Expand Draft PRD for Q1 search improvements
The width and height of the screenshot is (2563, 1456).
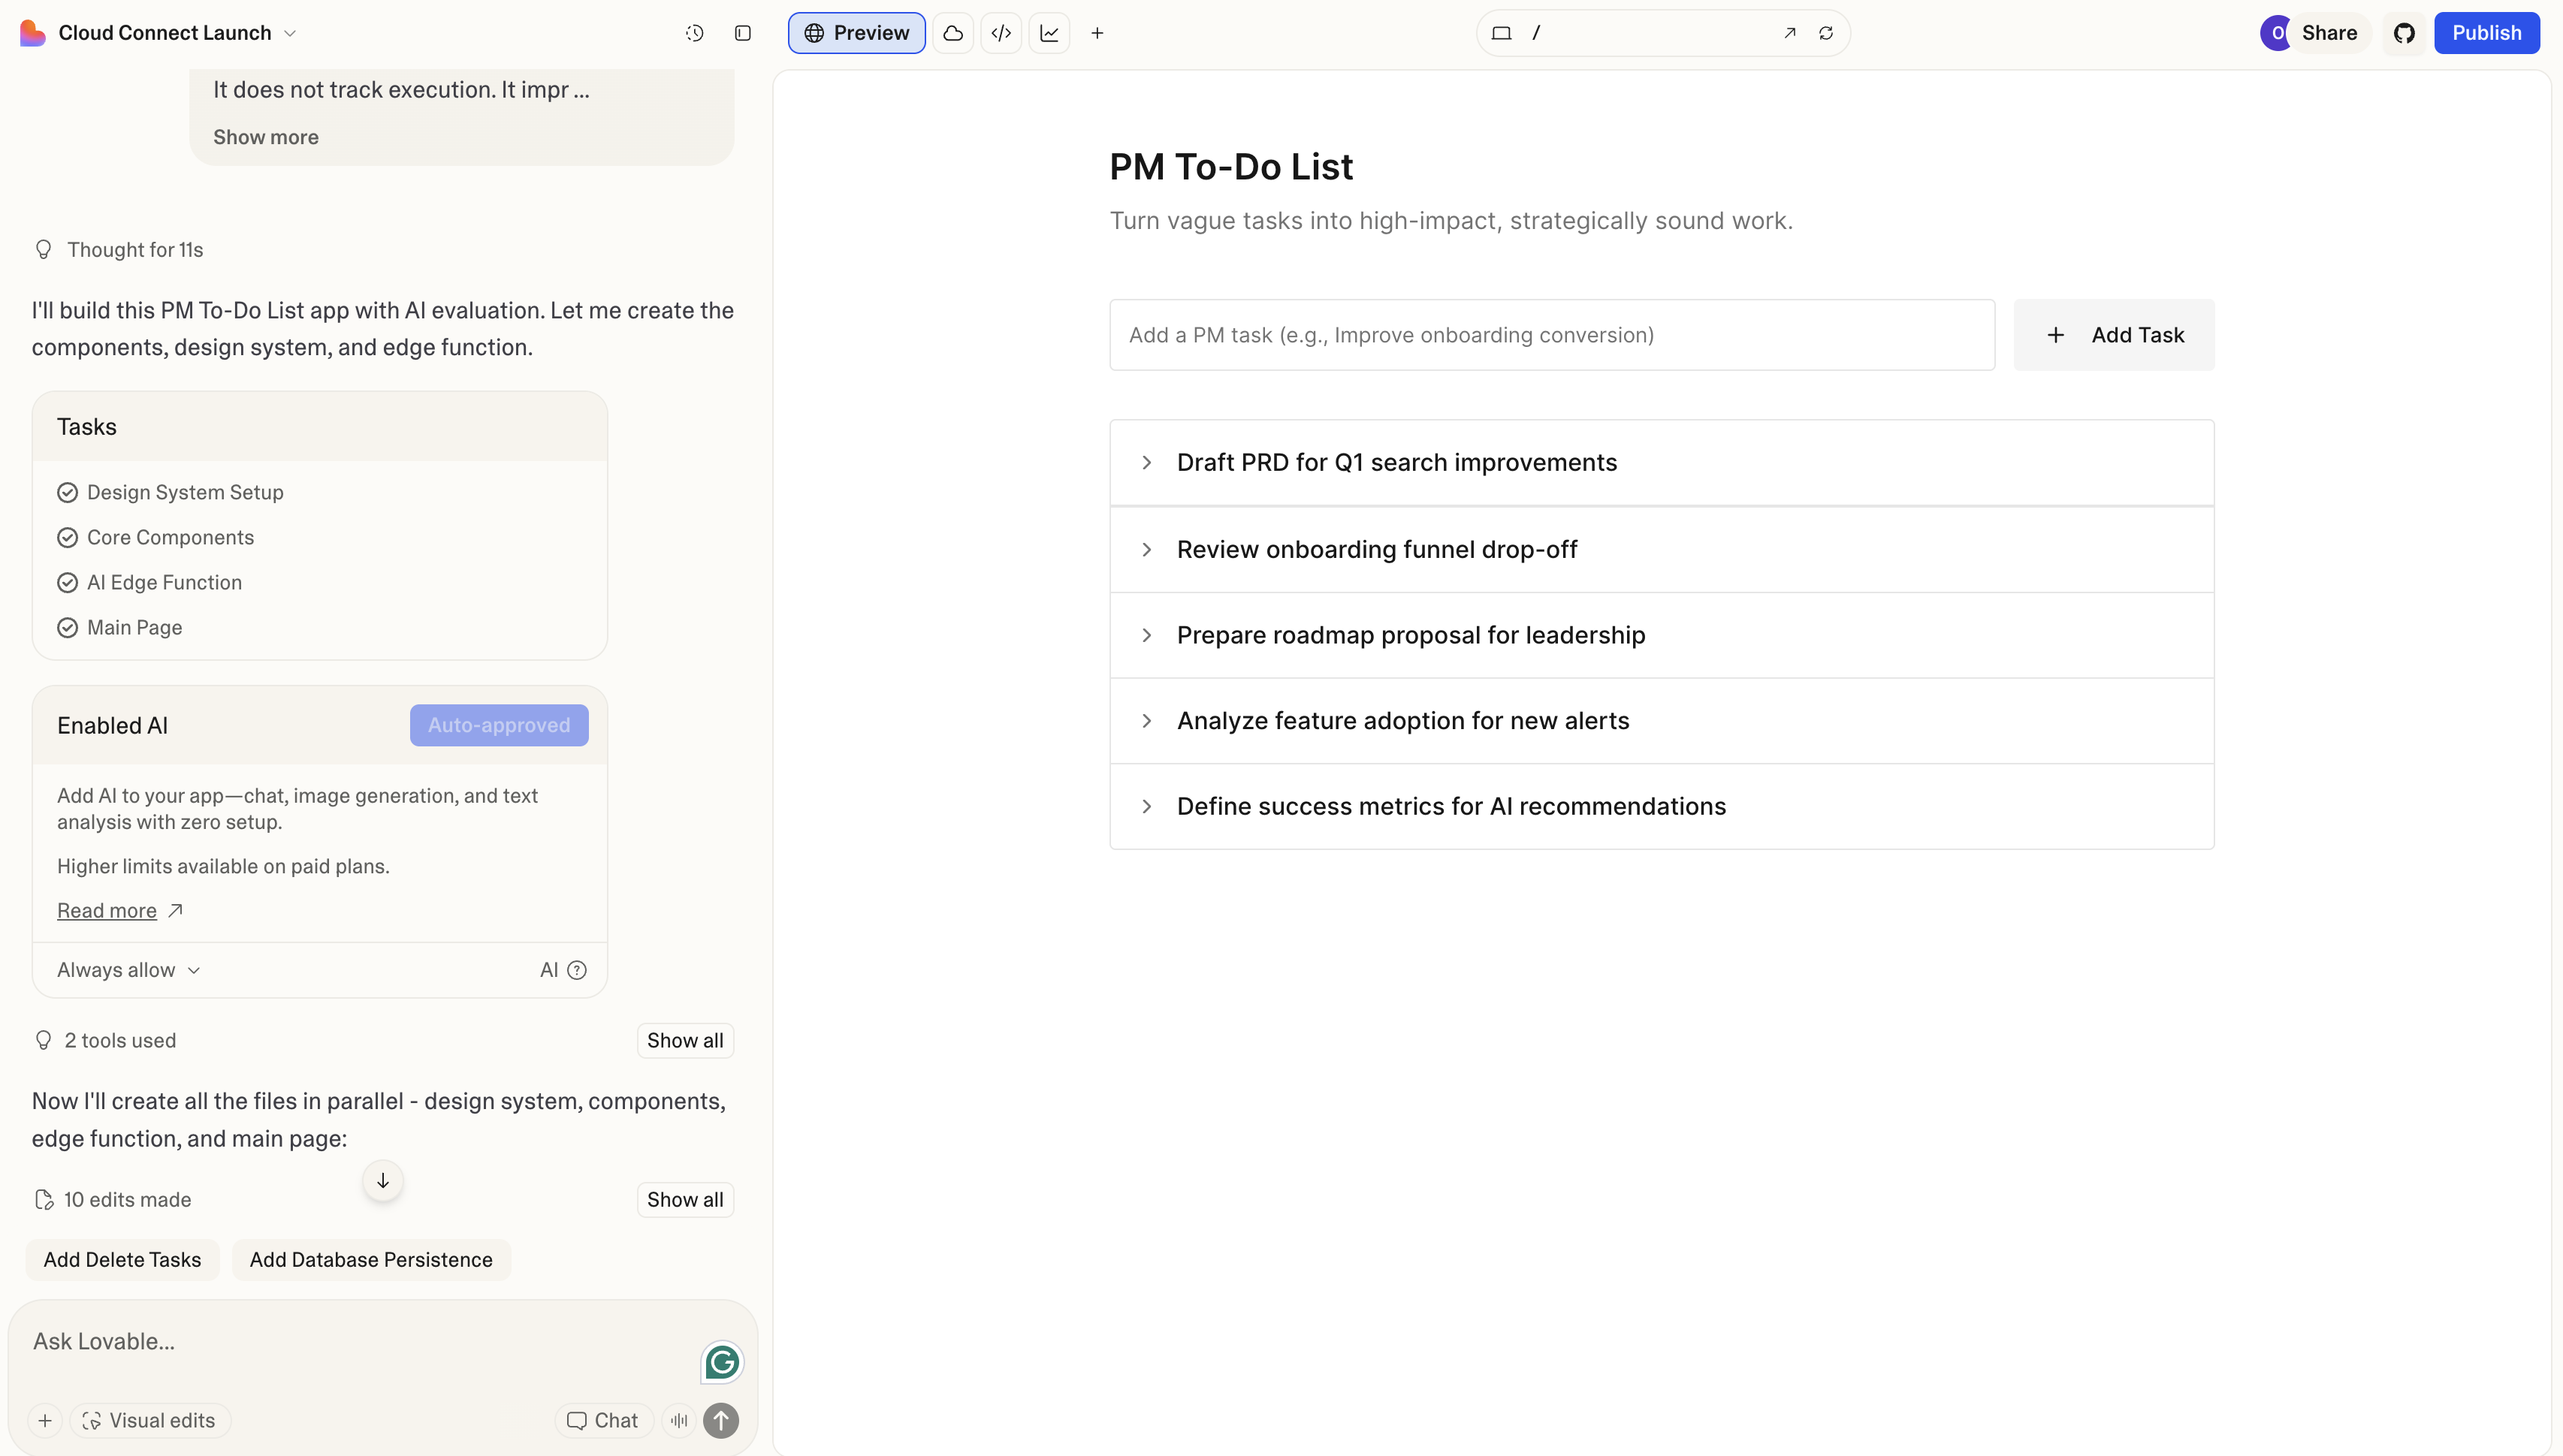pos(1662,463)
